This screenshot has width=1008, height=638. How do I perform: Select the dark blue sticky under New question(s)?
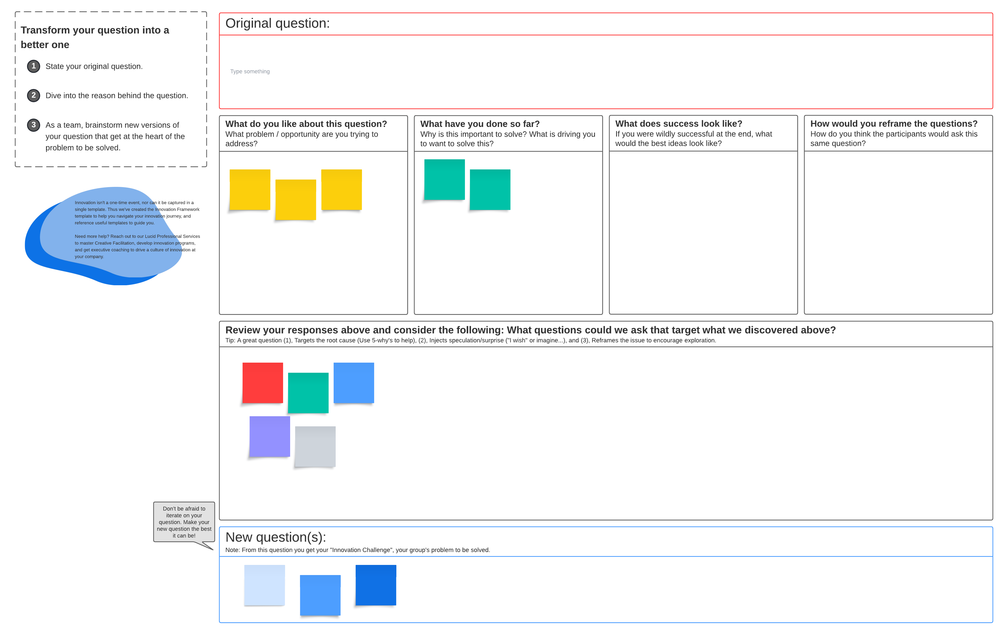375,585
